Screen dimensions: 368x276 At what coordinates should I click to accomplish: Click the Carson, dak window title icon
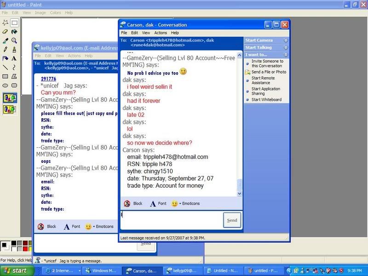tap(123, 25)
